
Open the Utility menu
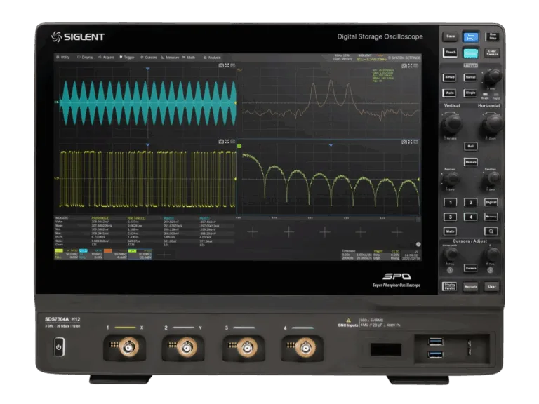(64, 57)
